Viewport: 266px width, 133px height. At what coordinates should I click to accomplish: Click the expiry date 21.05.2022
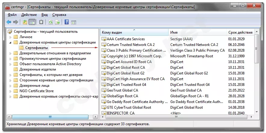pos(236,90)
